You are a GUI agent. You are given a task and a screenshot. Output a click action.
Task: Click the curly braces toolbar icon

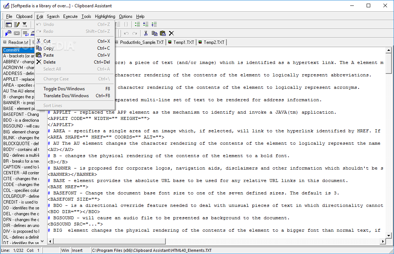coord(126,24)
